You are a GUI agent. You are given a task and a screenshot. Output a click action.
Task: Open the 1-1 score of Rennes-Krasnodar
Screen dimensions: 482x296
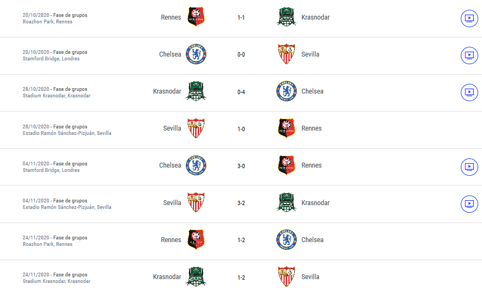(x=241, y=17)
